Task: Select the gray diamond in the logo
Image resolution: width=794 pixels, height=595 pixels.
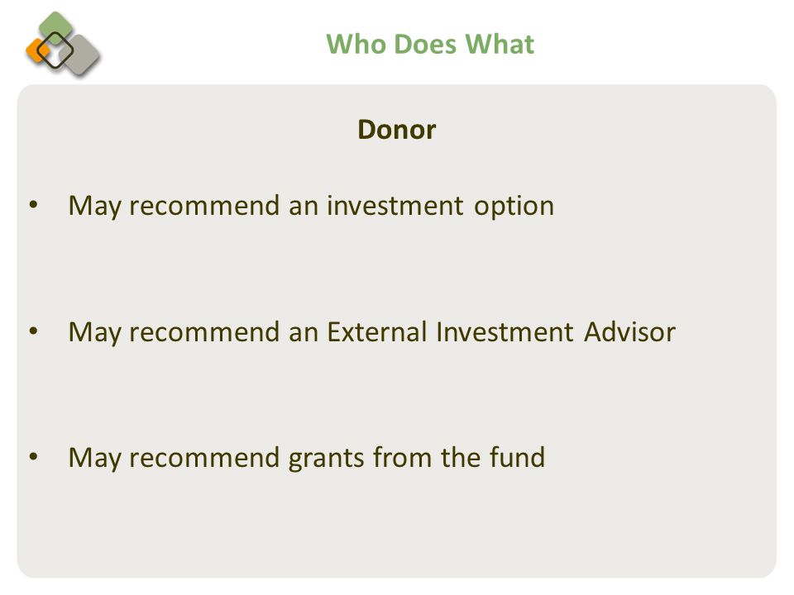Action: 81,55
